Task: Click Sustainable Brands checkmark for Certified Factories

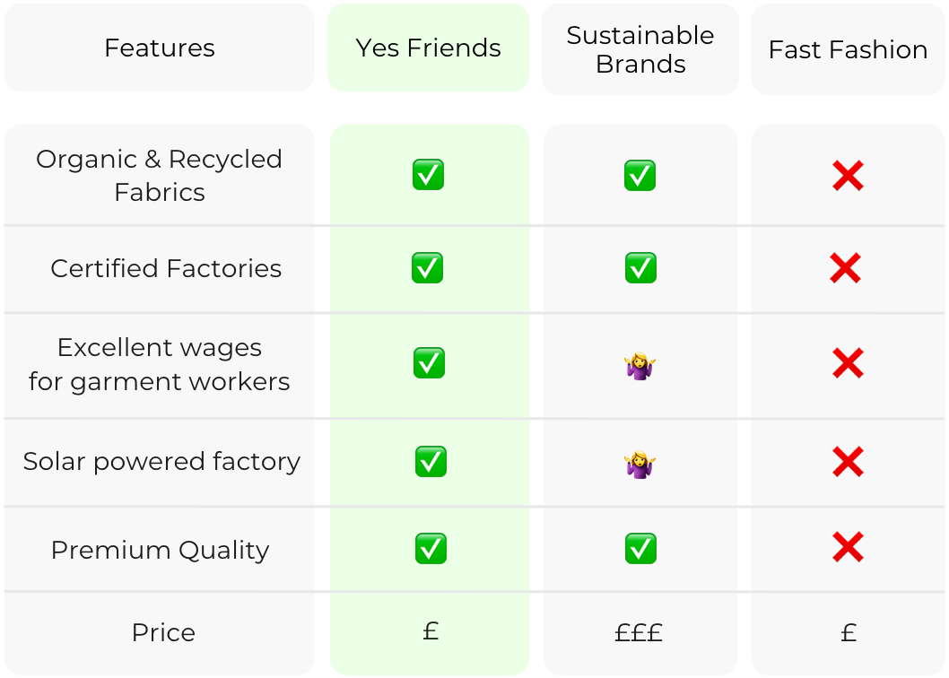Action: [x=640, y=267]
